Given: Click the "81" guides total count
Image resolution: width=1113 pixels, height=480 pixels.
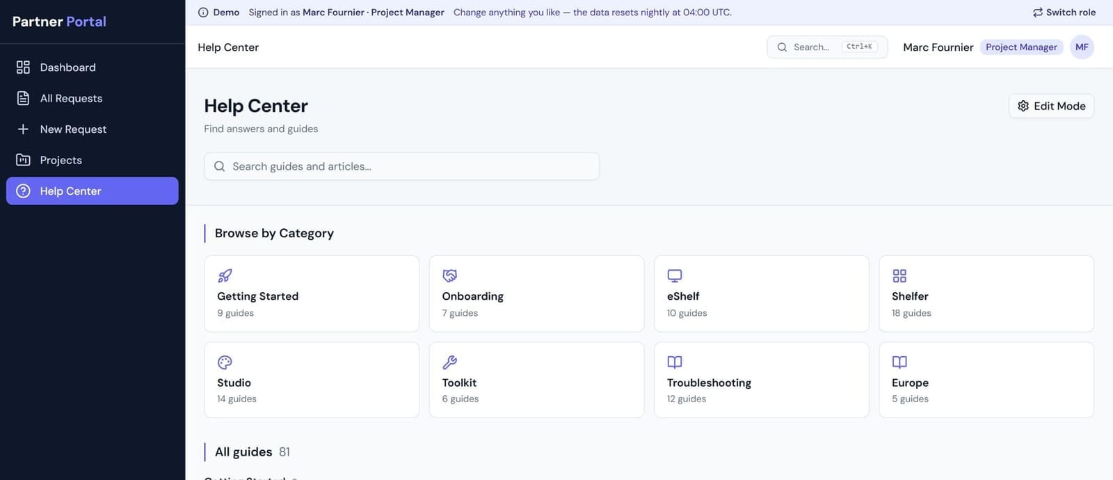Looking at the screenshot, I should (285, 452).
